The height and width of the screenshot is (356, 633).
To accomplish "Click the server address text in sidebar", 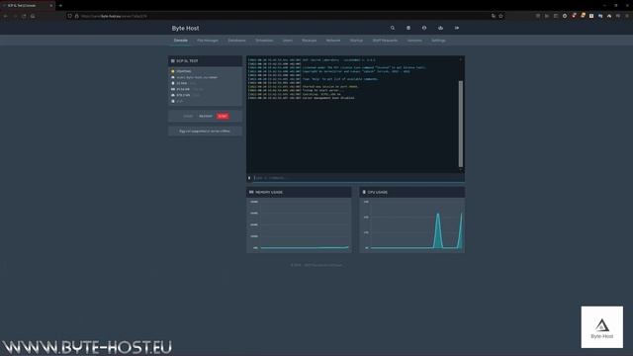I will click(x=197, y=77).
